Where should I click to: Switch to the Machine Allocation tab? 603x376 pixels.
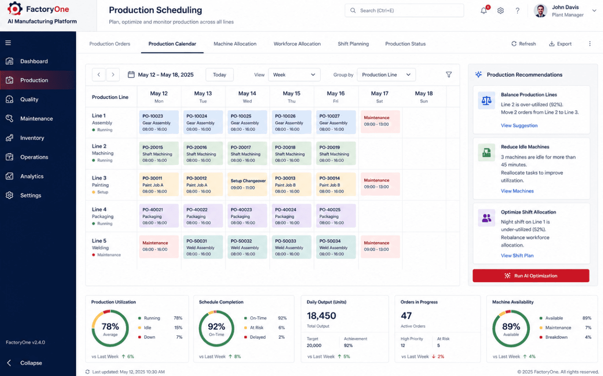tap(235, 44)
